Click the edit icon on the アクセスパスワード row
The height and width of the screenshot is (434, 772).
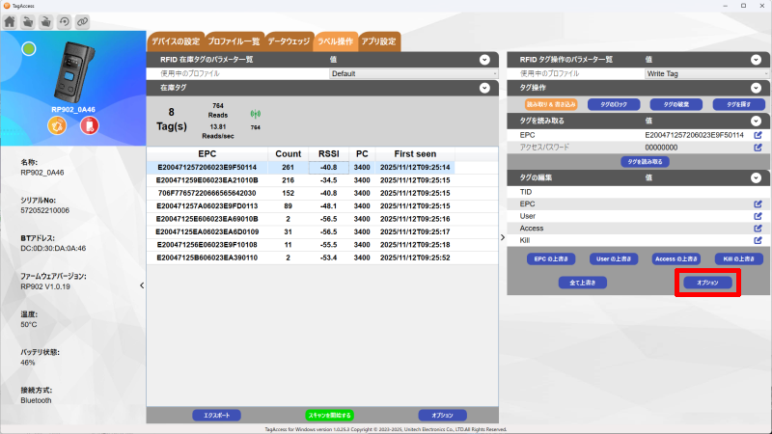tap(758, 148)
